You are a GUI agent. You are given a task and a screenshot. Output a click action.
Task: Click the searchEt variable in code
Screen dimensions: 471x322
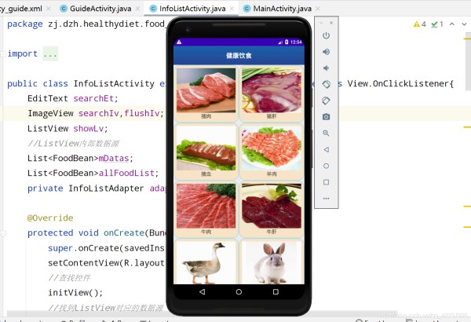click(x=93, y=99)
